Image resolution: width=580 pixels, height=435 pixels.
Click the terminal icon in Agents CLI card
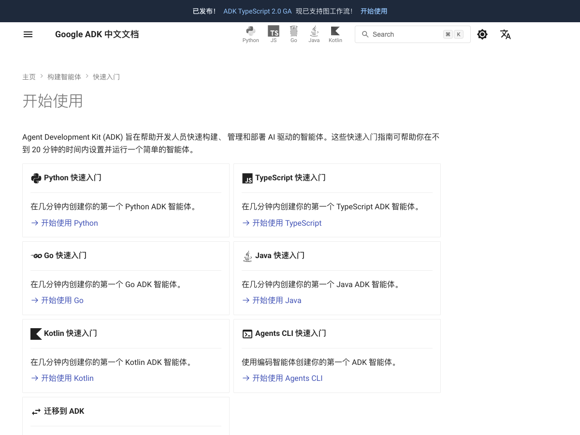(x=247, y=334)
